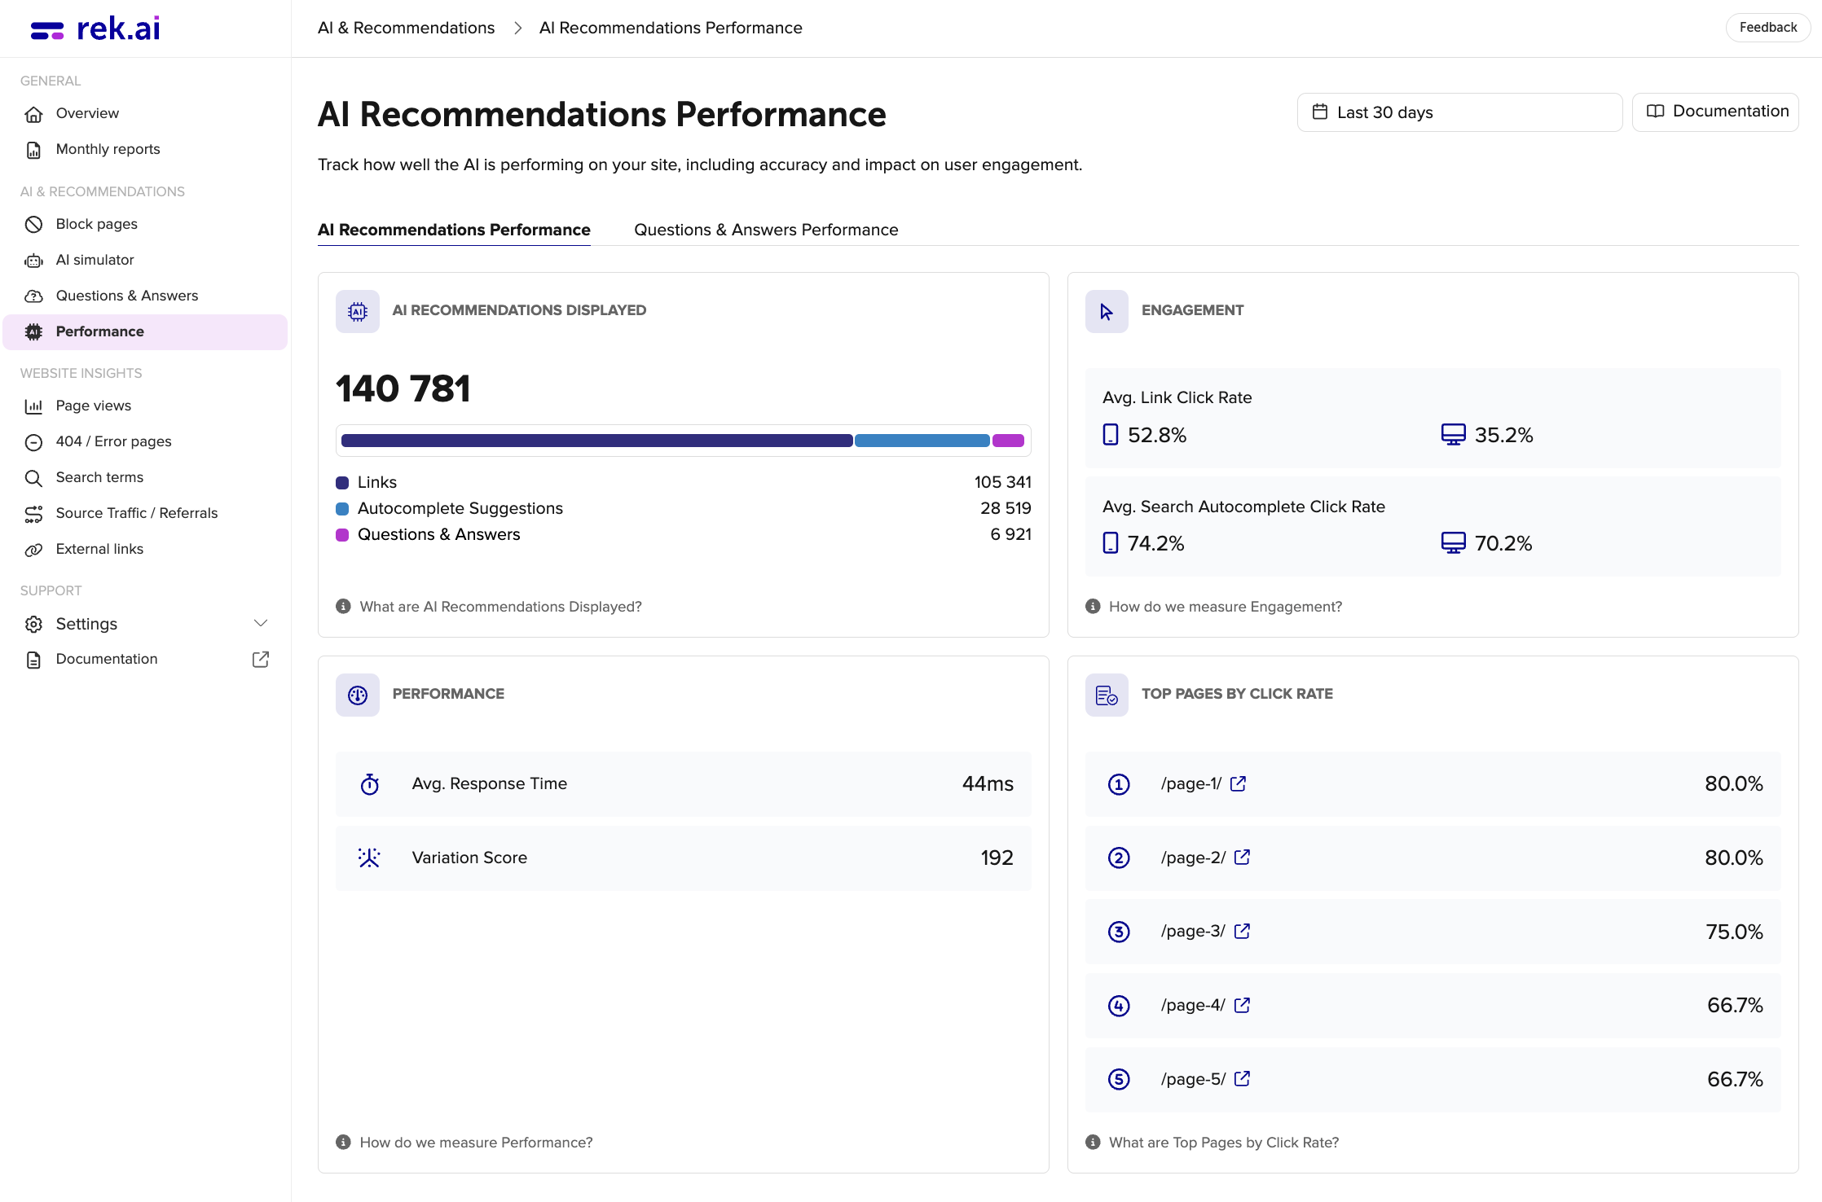
Task: Click the desktop 35.2% link click rate
Action: click(1487, 435)
